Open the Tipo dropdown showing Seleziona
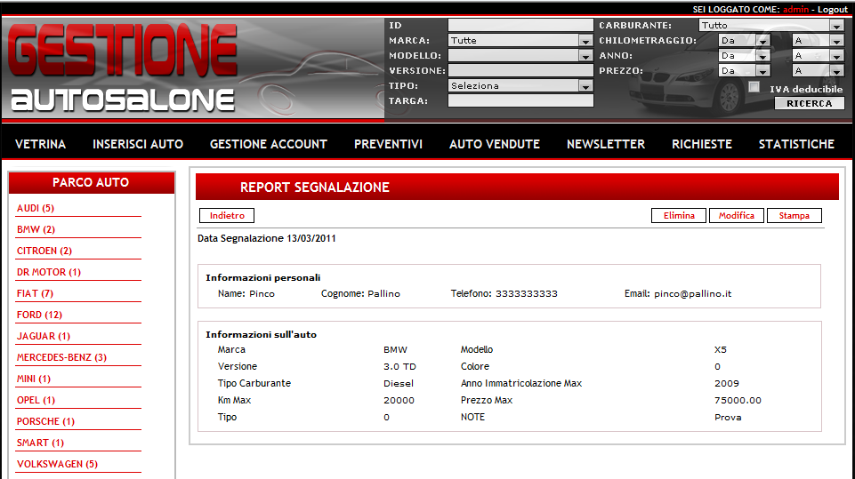Image resolution: width=855 pixels, height=479 pixels. [520, 85]
